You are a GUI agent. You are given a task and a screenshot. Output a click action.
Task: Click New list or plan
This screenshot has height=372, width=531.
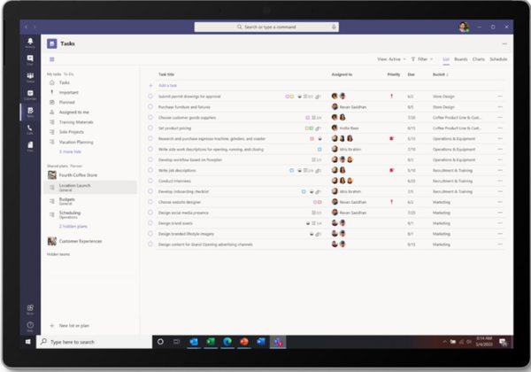click(73, 326)
